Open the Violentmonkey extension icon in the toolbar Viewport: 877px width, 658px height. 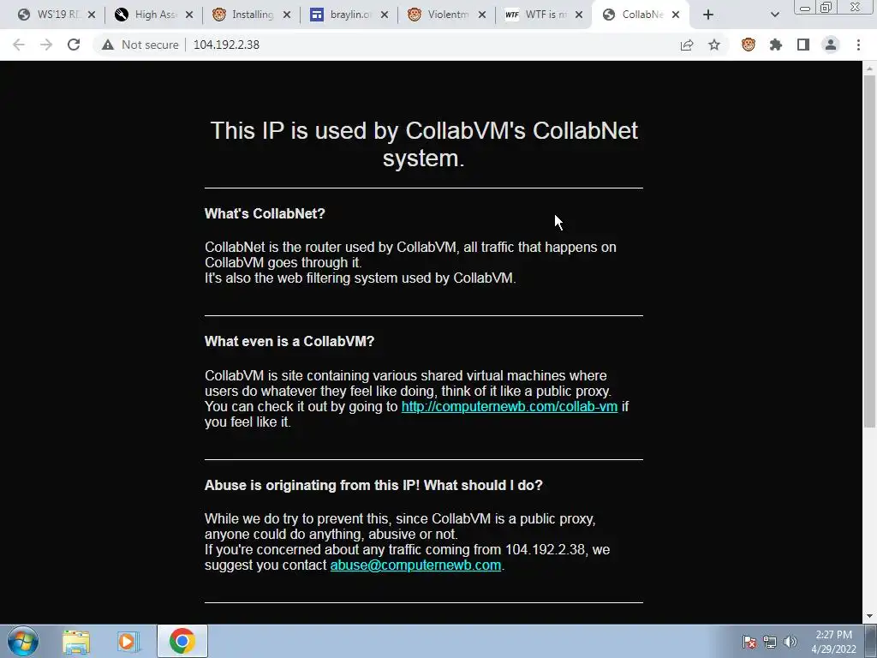749,45
